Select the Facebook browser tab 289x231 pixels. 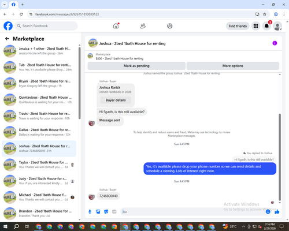[x=13, y=5]
